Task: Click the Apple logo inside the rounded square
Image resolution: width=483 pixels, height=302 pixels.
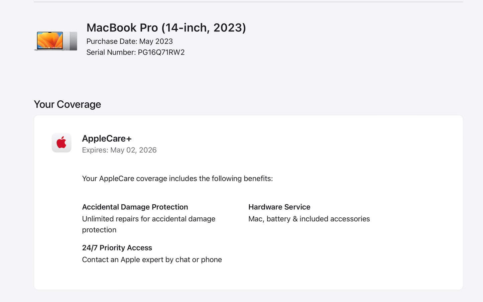Action: tap(62, 142)
